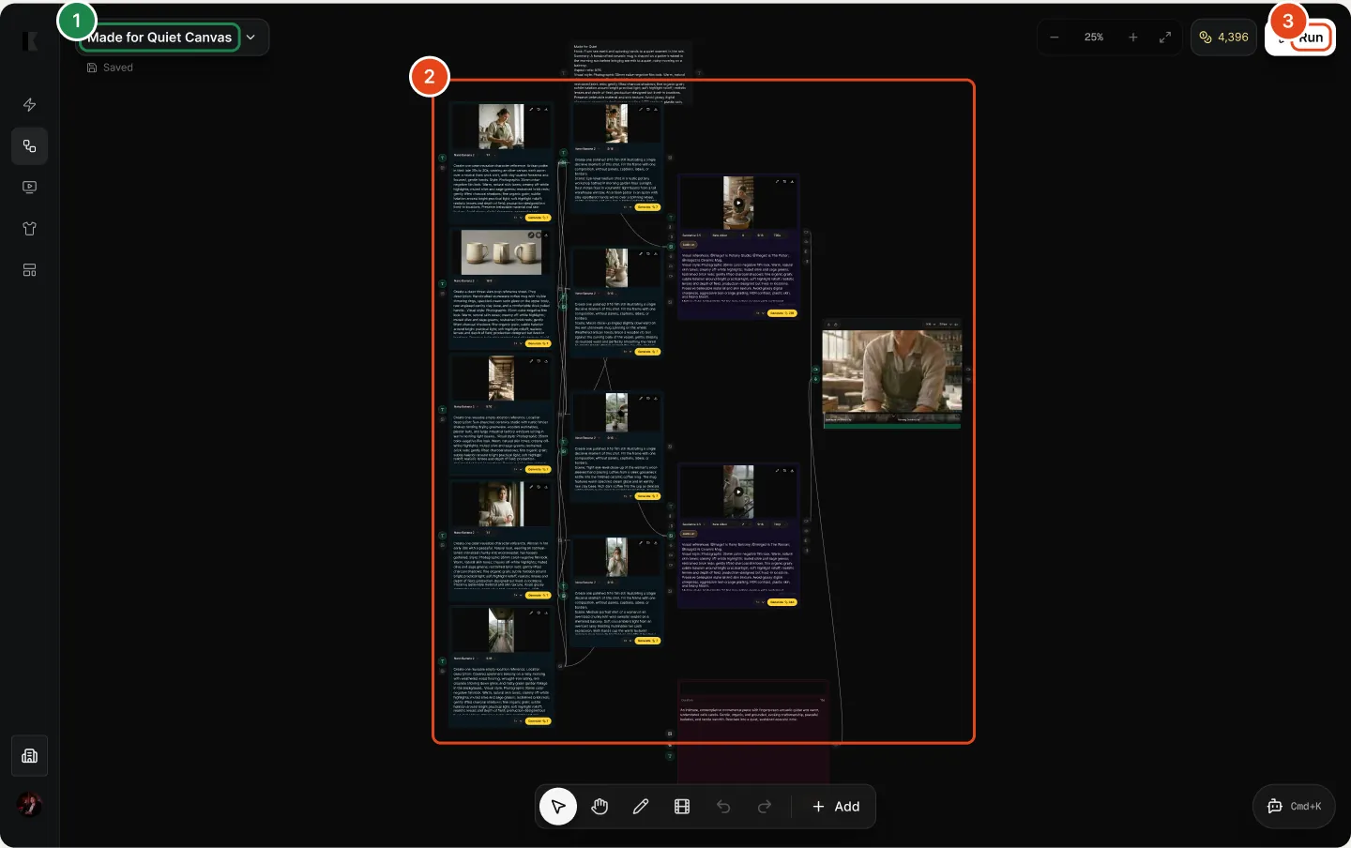Screen dimensions: 1351x848
Task: Select the film frame tool
Action: pyautogui.click(x=682, y=807)
